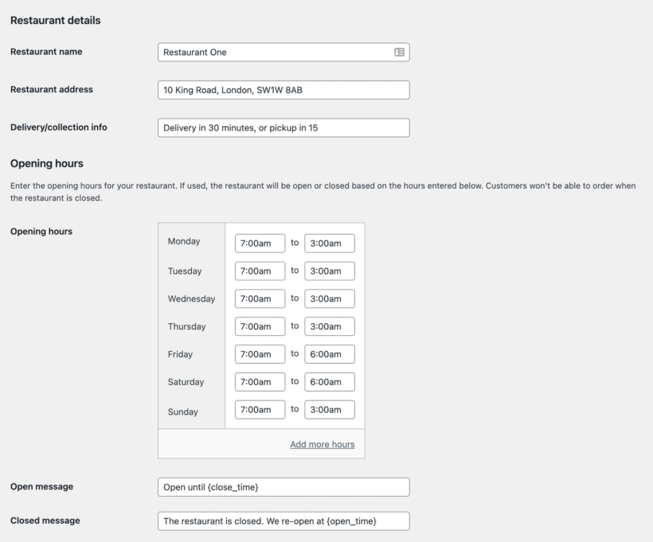Open the Monday opening time picker
Image resolution: width=653 pixels, height=542 pixels.
pyautogui.click(x=260, y=243)
